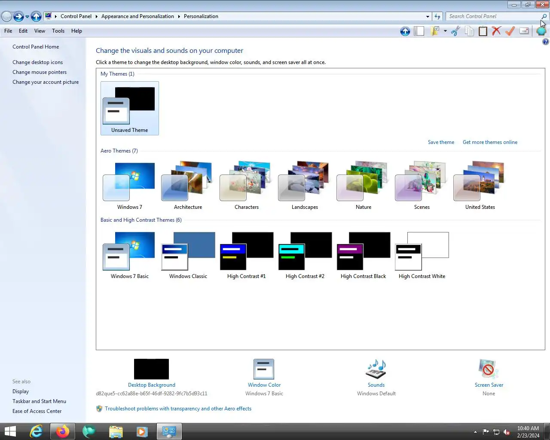Open the Desktop Background icon
Viewport: 550px width, 440px height.
point(151,369)
